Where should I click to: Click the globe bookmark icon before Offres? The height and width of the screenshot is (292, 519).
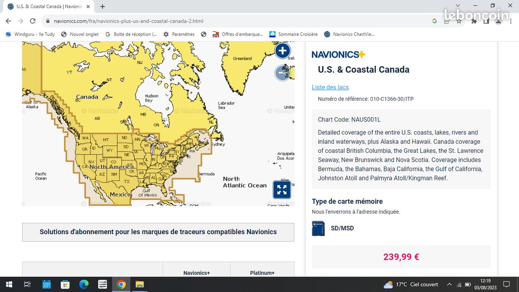click(x=204, y=34)
